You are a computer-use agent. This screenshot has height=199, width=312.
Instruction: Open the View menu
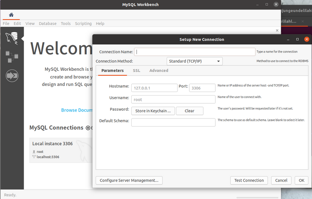point(30,24)
